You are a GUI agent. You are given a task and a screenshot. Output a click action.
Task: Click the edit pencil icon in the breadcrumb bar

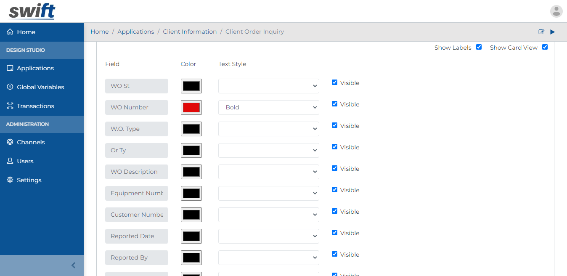click(541, 32)
